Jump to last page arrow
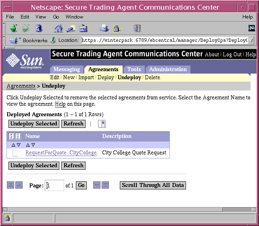 pos(105,185)
